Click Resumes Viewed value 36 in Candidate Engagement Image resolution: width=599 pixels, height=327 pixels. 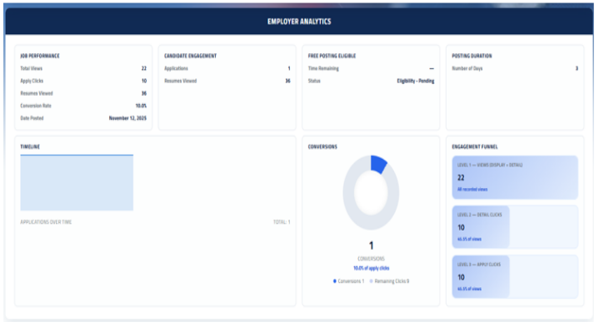288,81
